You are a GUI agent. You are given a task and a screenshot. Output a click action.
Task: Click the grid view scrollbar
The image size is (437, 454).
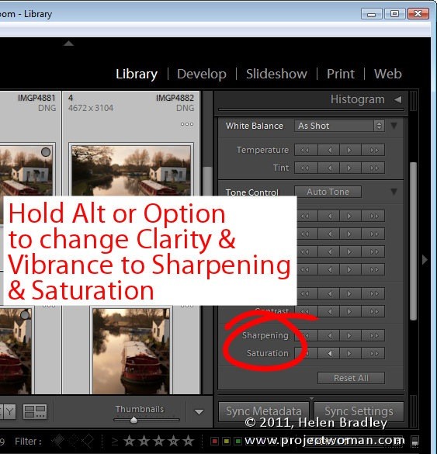[207, 182]
